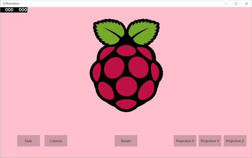Image resolution: width=252 pixels, height=158 pixels.
Task: Start the Rotate animation
Action: [x=126, y=141]
